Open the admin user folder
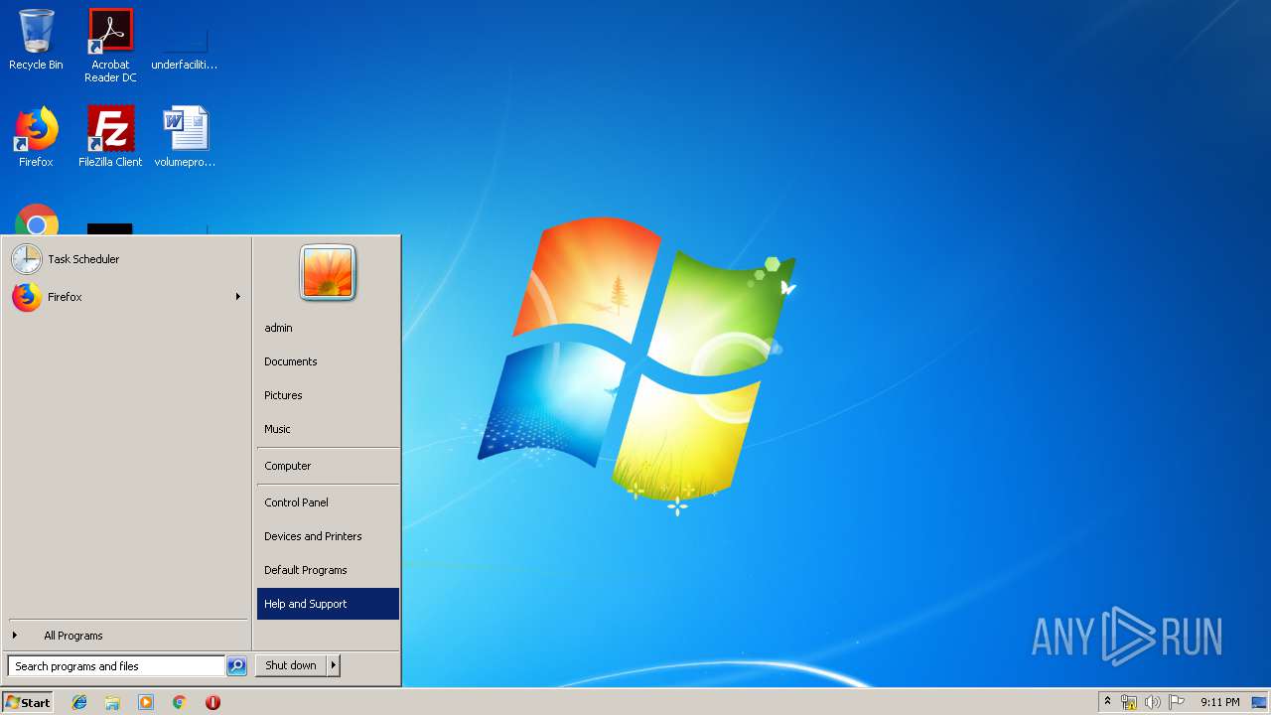This screenshot has height=715, width=1271. 328,328
